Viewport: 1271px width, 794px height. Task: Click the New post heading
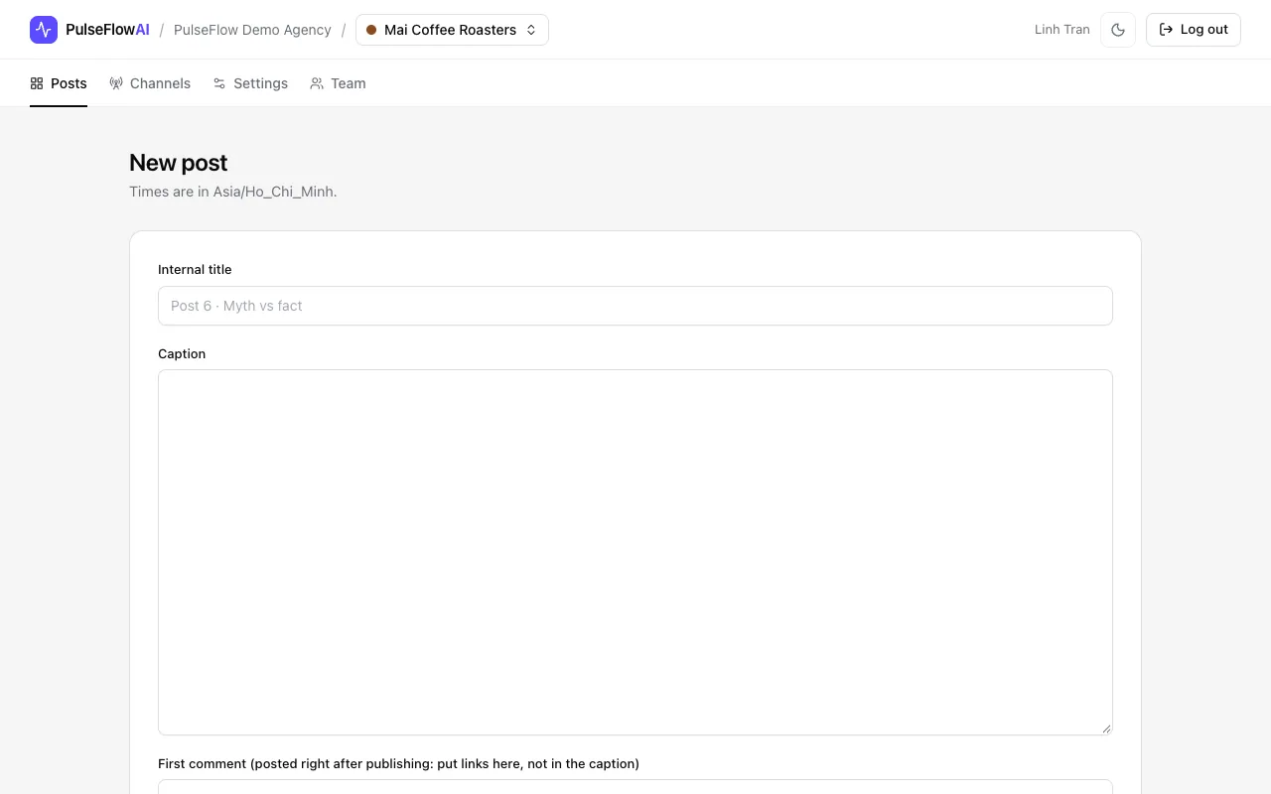pos(179,163)
